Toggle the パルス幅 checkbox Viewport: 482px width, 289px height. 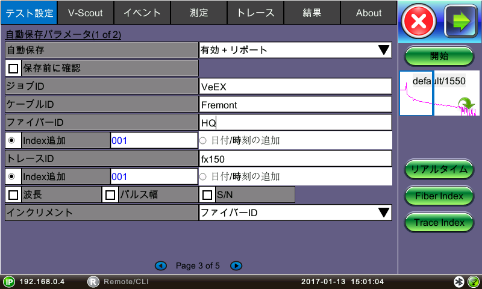110,194
